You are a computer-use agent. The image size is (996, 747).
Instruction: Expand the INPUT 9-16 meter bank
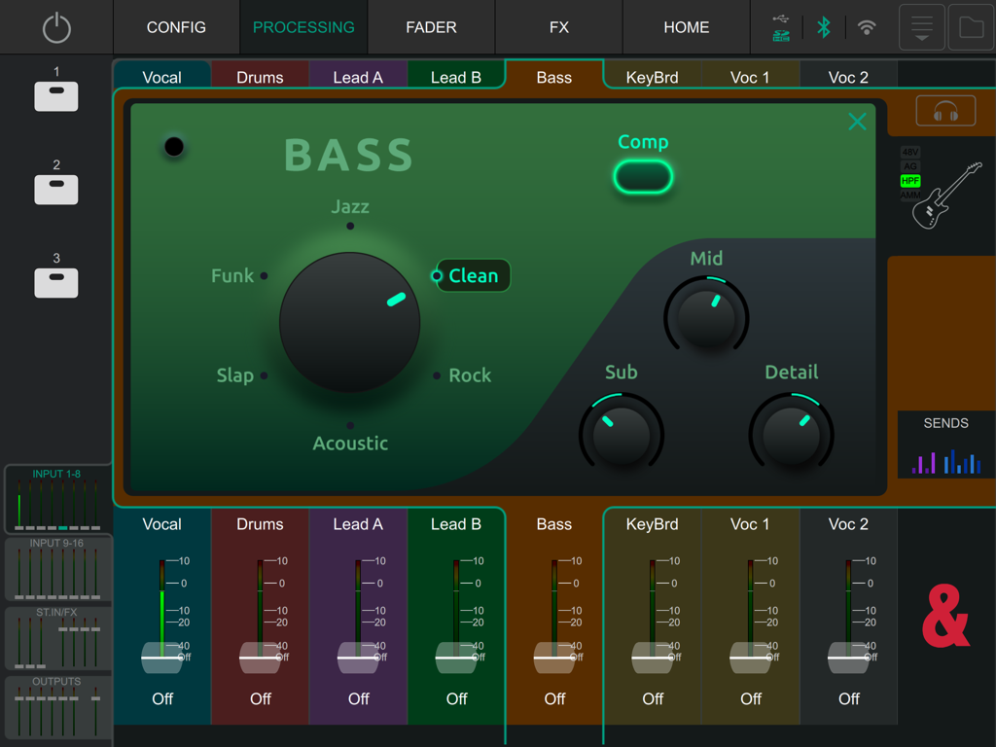[x=56, y=566]
